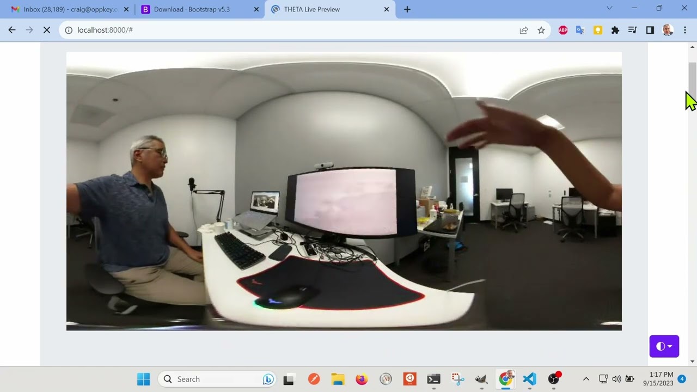Switch to the Gmail Inbox tab
The height and width of the screenshot is (392, 697).
[x=65, y=9]
